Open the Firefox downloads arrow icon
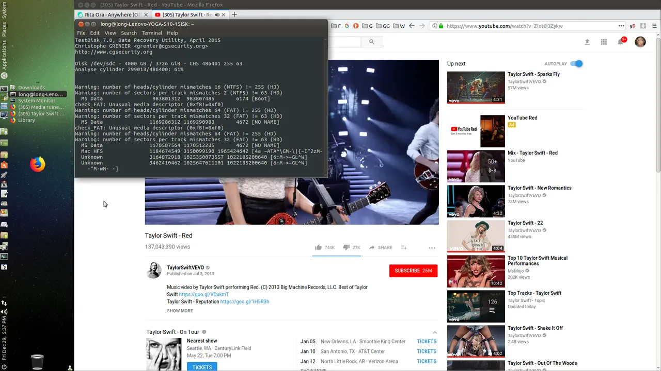This screenshot has width=661, height=371. [x=643, y=26]
